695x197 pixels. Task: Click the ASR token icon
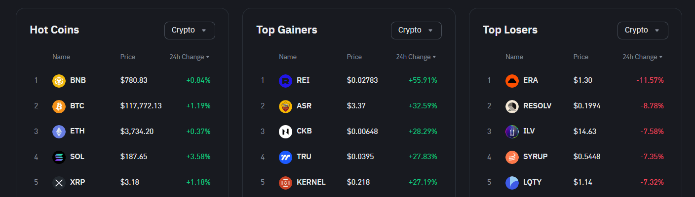[285, 106]
